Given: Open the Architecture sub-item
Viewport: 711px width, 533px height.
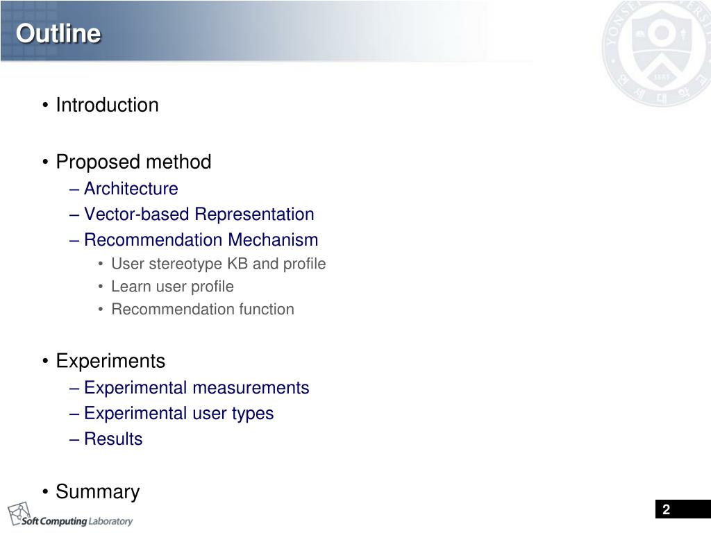Looking at the screenshot, I should click(x=131, y=189).
